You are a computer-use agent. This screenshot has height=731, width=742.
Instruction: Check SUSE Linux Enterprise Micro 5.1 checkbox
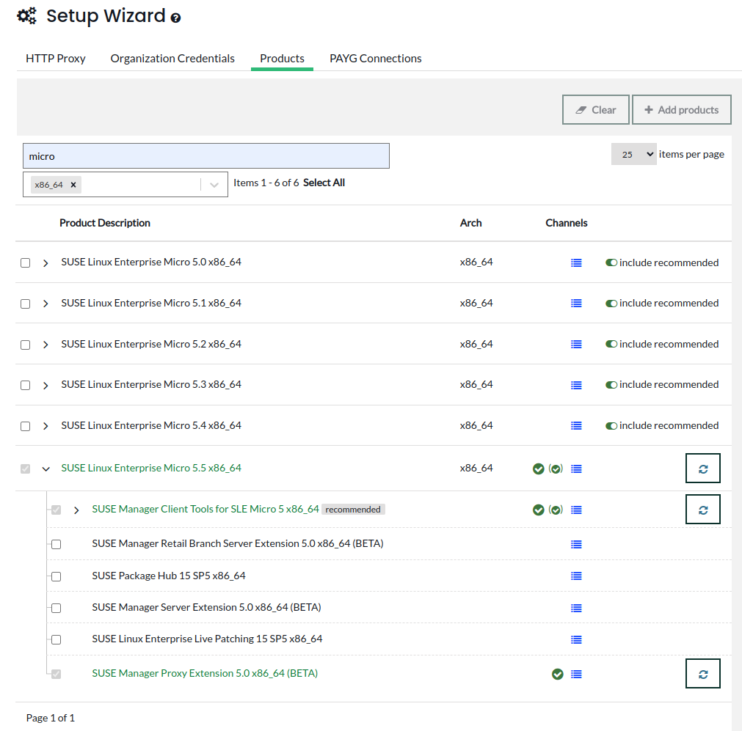(26, 304)
